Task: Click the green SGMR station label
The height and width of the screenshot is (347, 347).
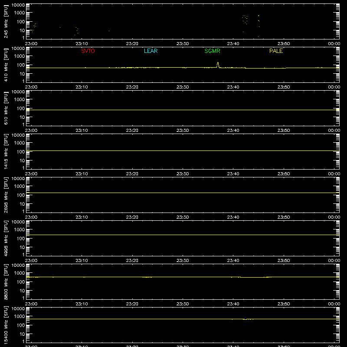Action: click(x=212, y=51)
